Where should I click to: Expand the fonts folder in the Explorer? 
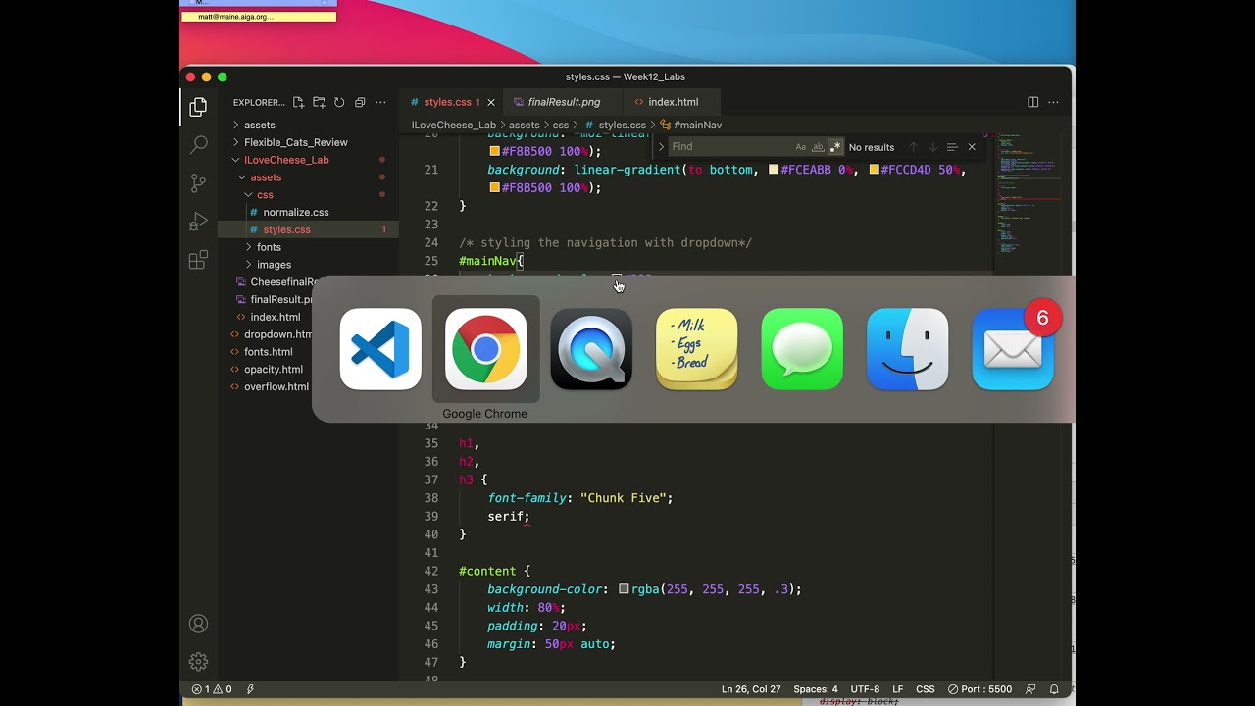point(269,247)
